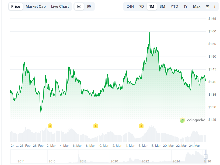
Task: Select the 24H time range
Action: [130, 6]
